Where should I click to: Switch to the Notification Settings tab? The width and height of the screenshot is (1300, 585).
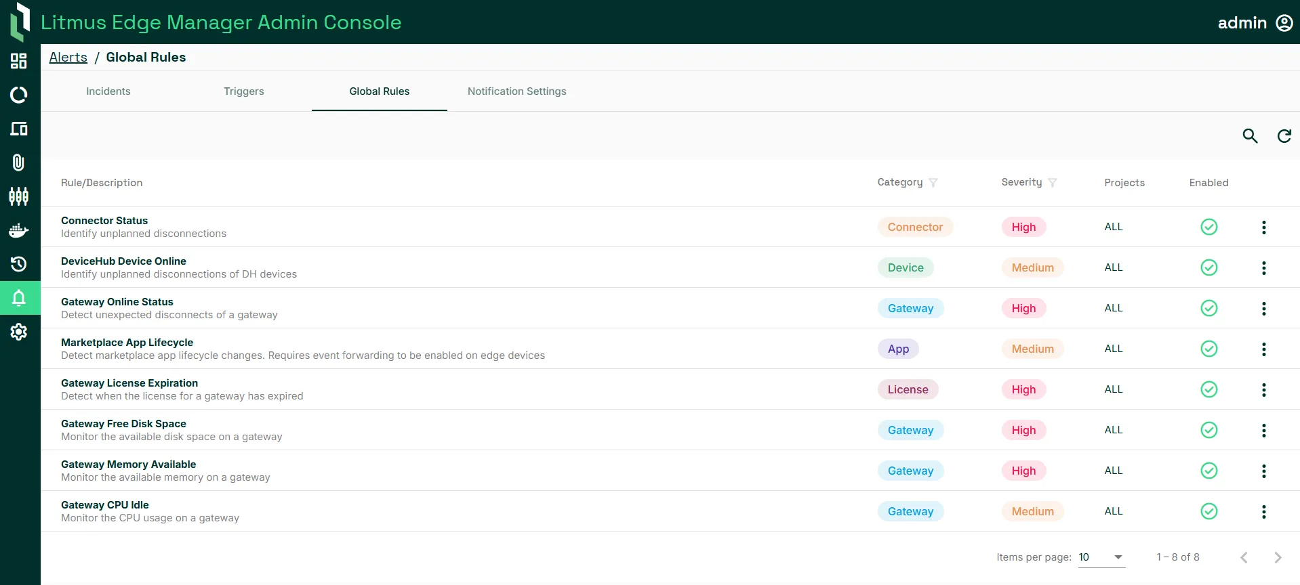[x=517, y=91]
